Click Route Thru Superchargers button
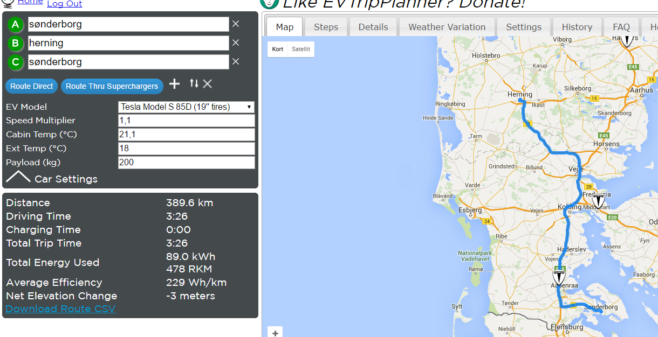 tap(112, 86)
